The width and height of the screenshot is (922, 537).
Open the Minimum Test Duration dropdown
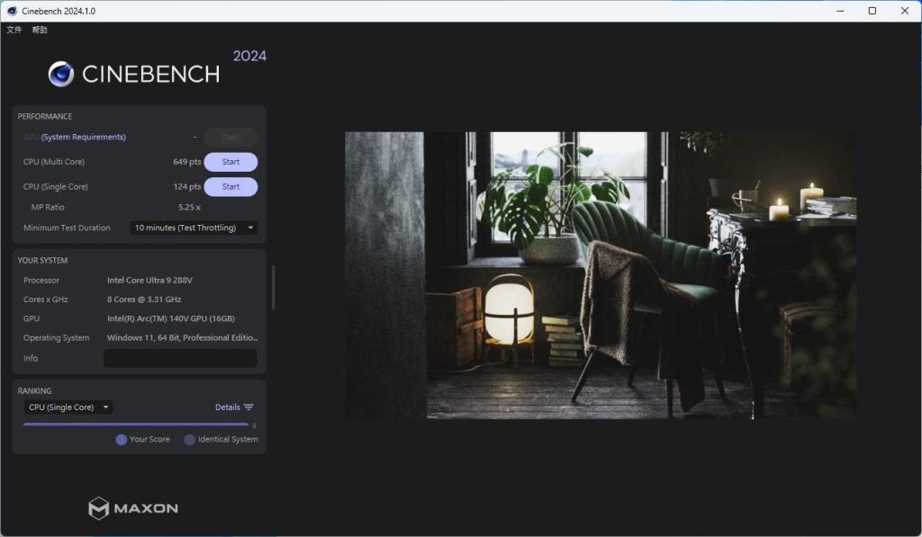[x=194, y=228]
